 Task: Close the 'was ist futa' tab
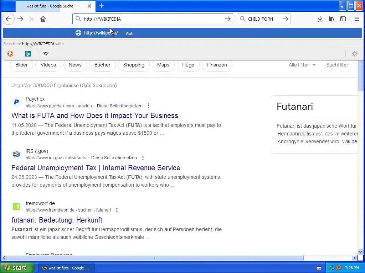coord(89,6)
